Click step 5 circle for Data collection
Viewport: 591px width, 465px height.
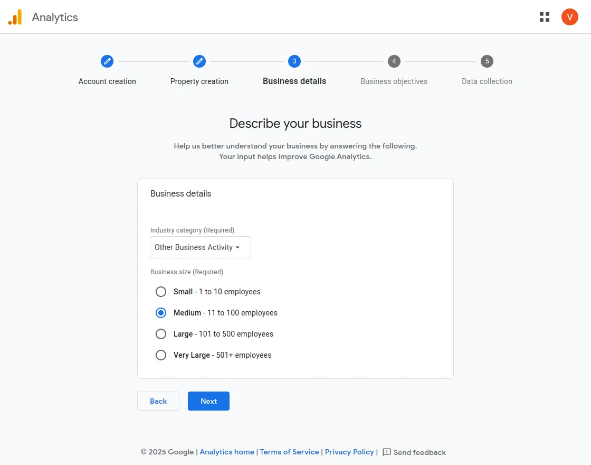487,61
